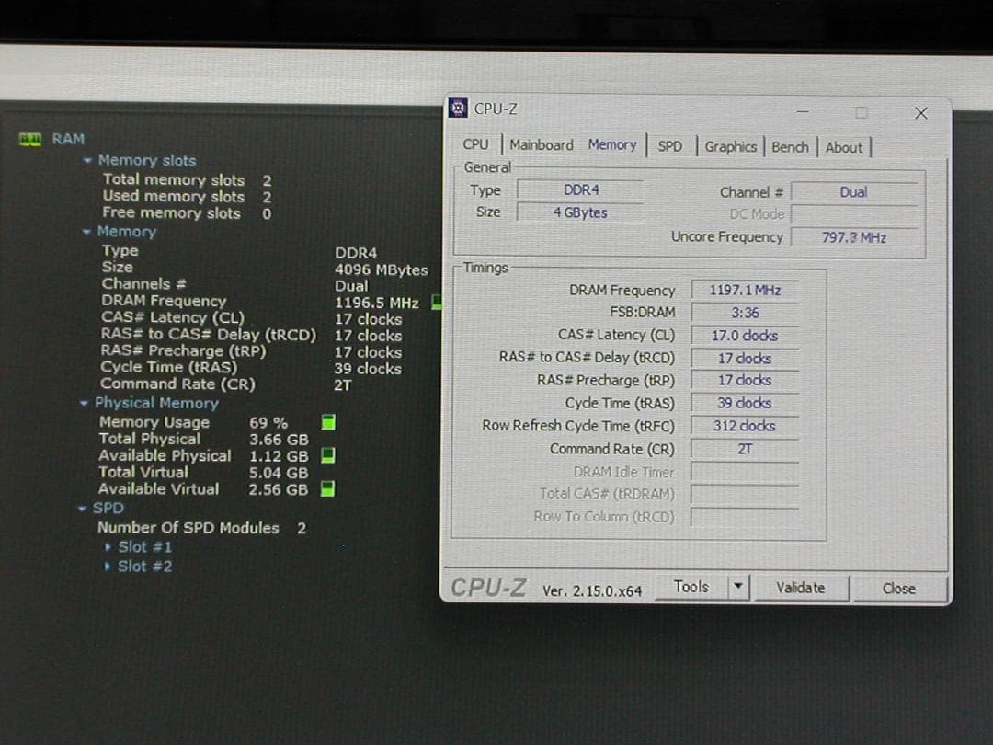Click the green indicator beside Memory Usage
Screen dimensions: 993x745
(327, 422)
